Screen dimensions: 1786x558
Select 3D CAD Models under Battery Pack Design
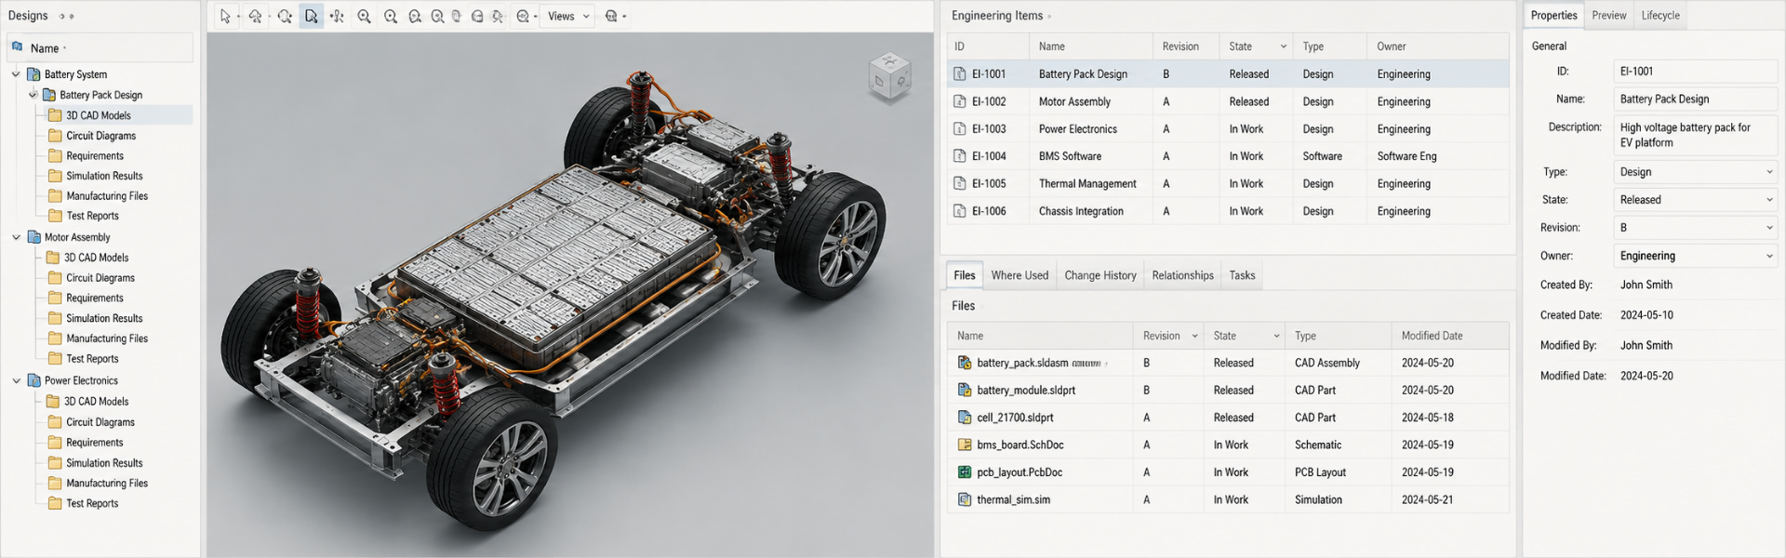coord(98,115)
